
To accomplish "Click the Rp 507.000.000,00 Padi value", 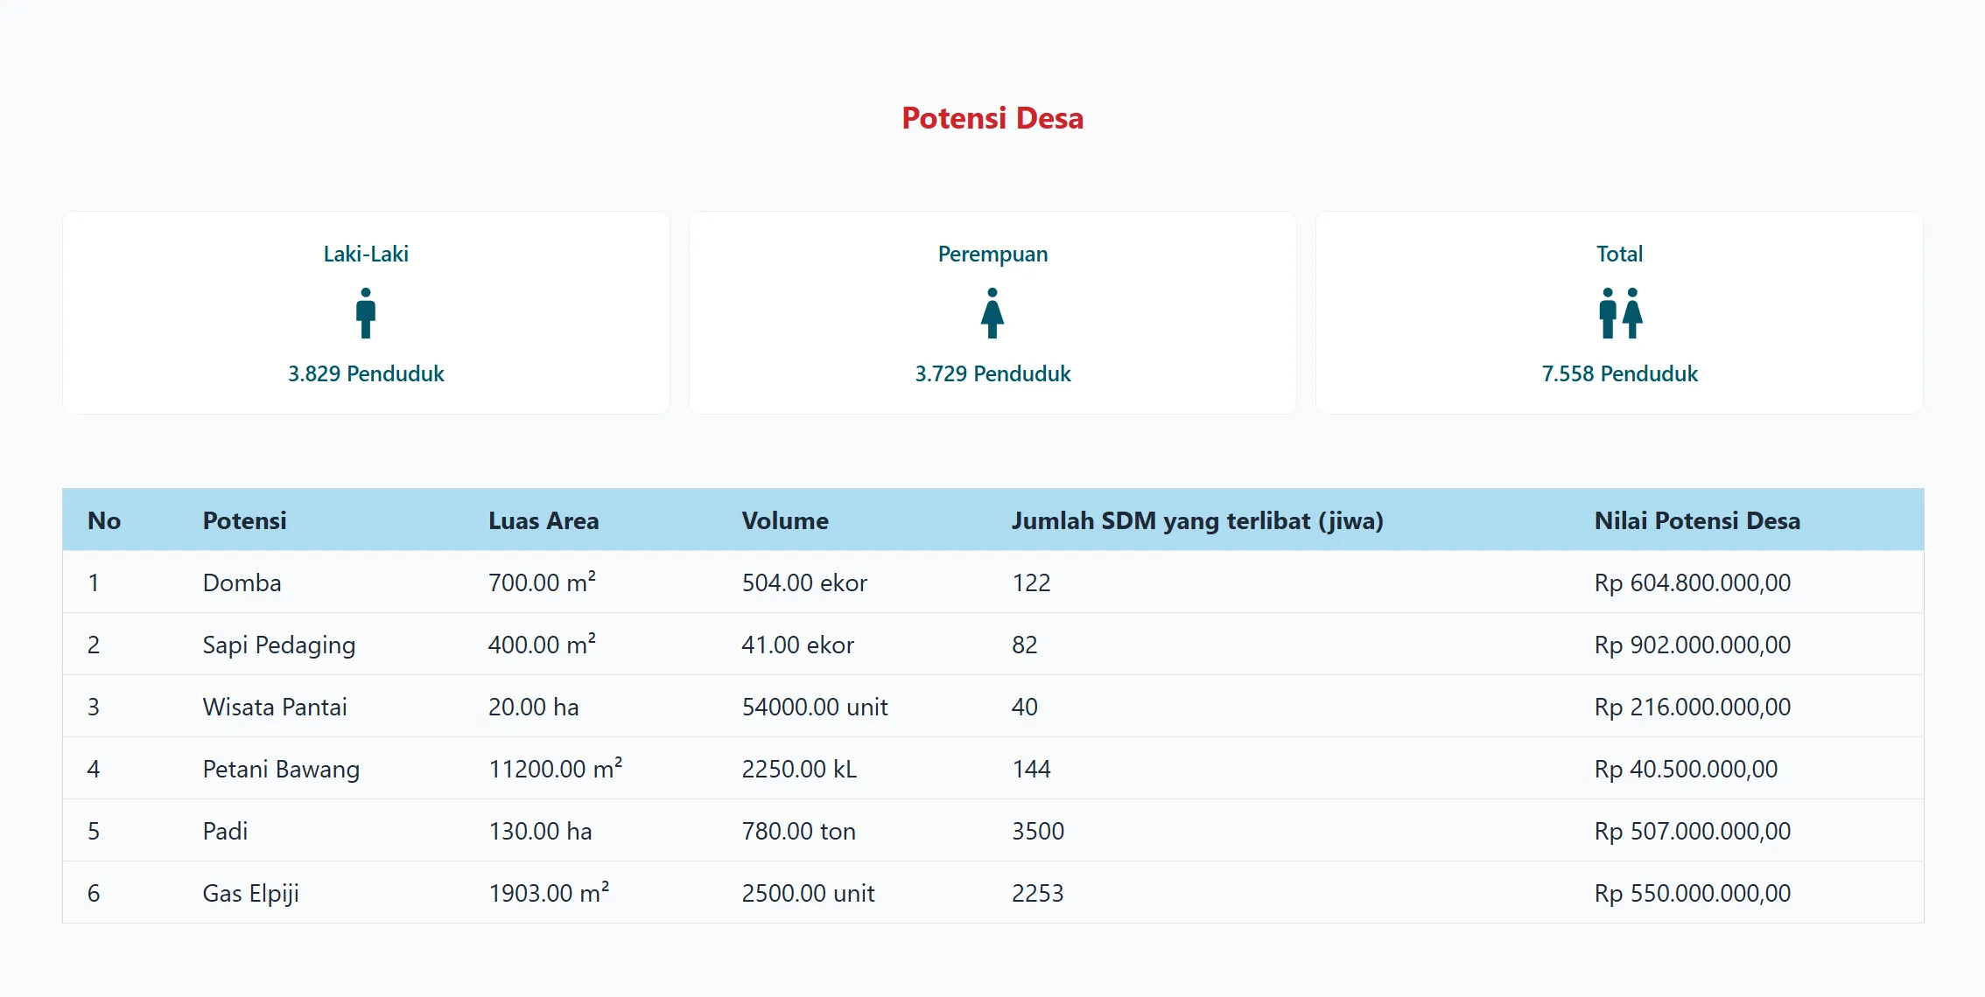I will pos(1692,831).
